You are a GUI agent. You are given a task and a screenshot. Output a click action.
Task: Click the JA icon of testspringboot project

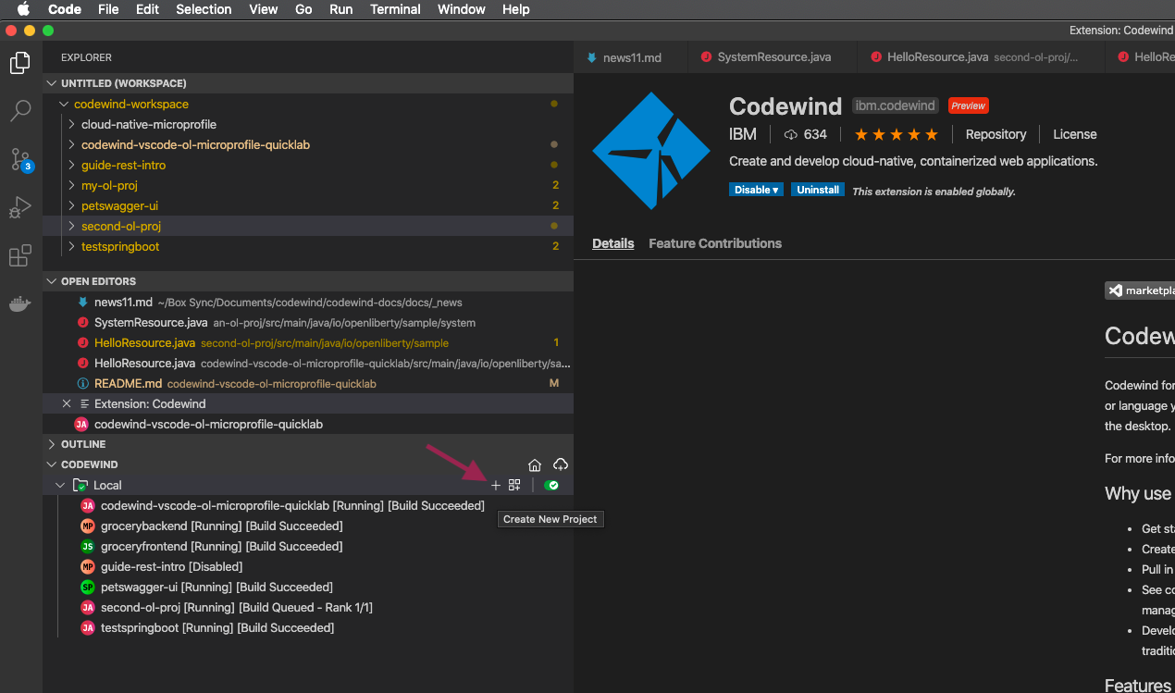pos(88,627)
